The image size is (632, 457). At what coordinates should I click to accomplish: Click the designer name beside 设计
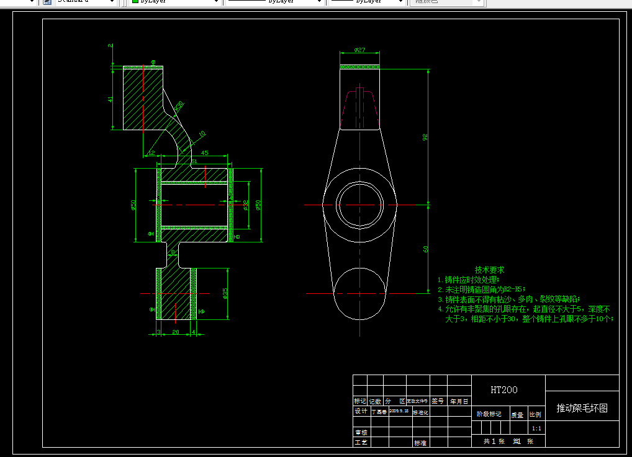coord(379,412)
